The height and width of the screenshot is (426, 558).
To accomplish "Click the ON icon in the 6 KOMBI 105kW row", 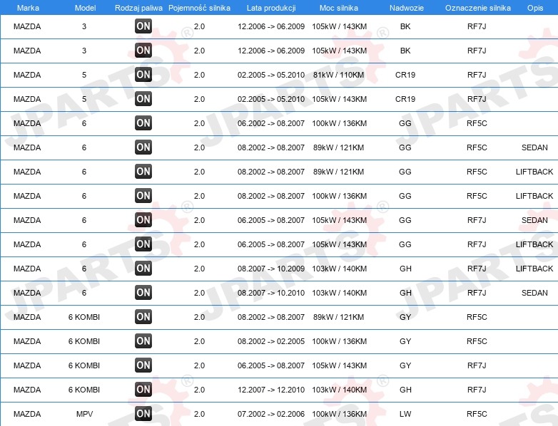I will pos(143,365).
